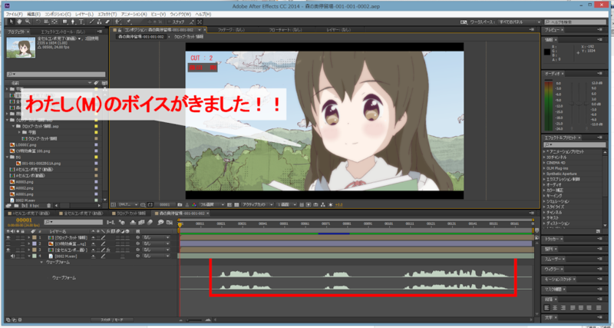Mute audio of 0002 M.wav layer
The width and height of the screenshot is (614, 328).
[12, 256]
